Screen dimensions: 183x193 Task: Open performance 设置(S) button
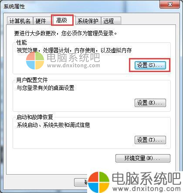[x=150, y=65]
